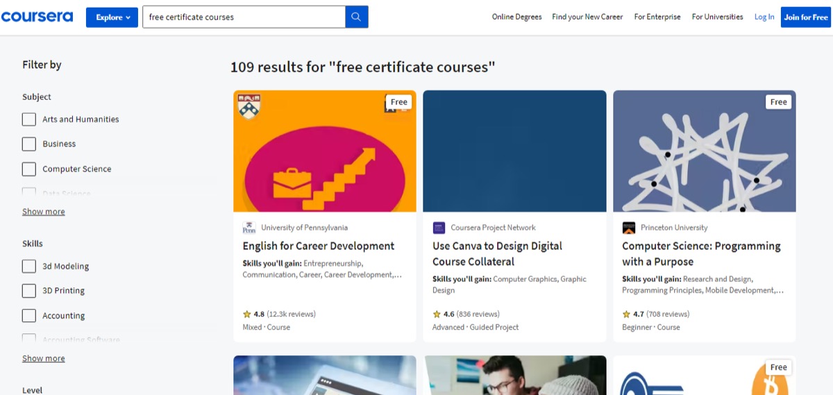This screenshot has height=395, width=833.
Task: Open the orange career stairs thumbnail
Action: coord(325,151)
